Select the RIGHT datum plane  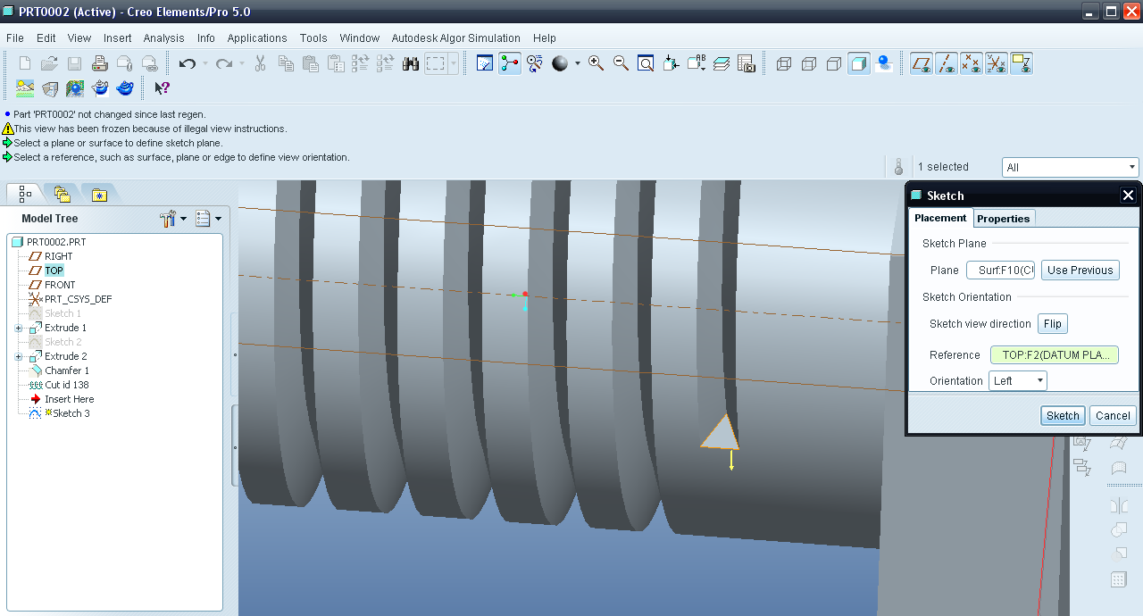(x=59, y=256)
